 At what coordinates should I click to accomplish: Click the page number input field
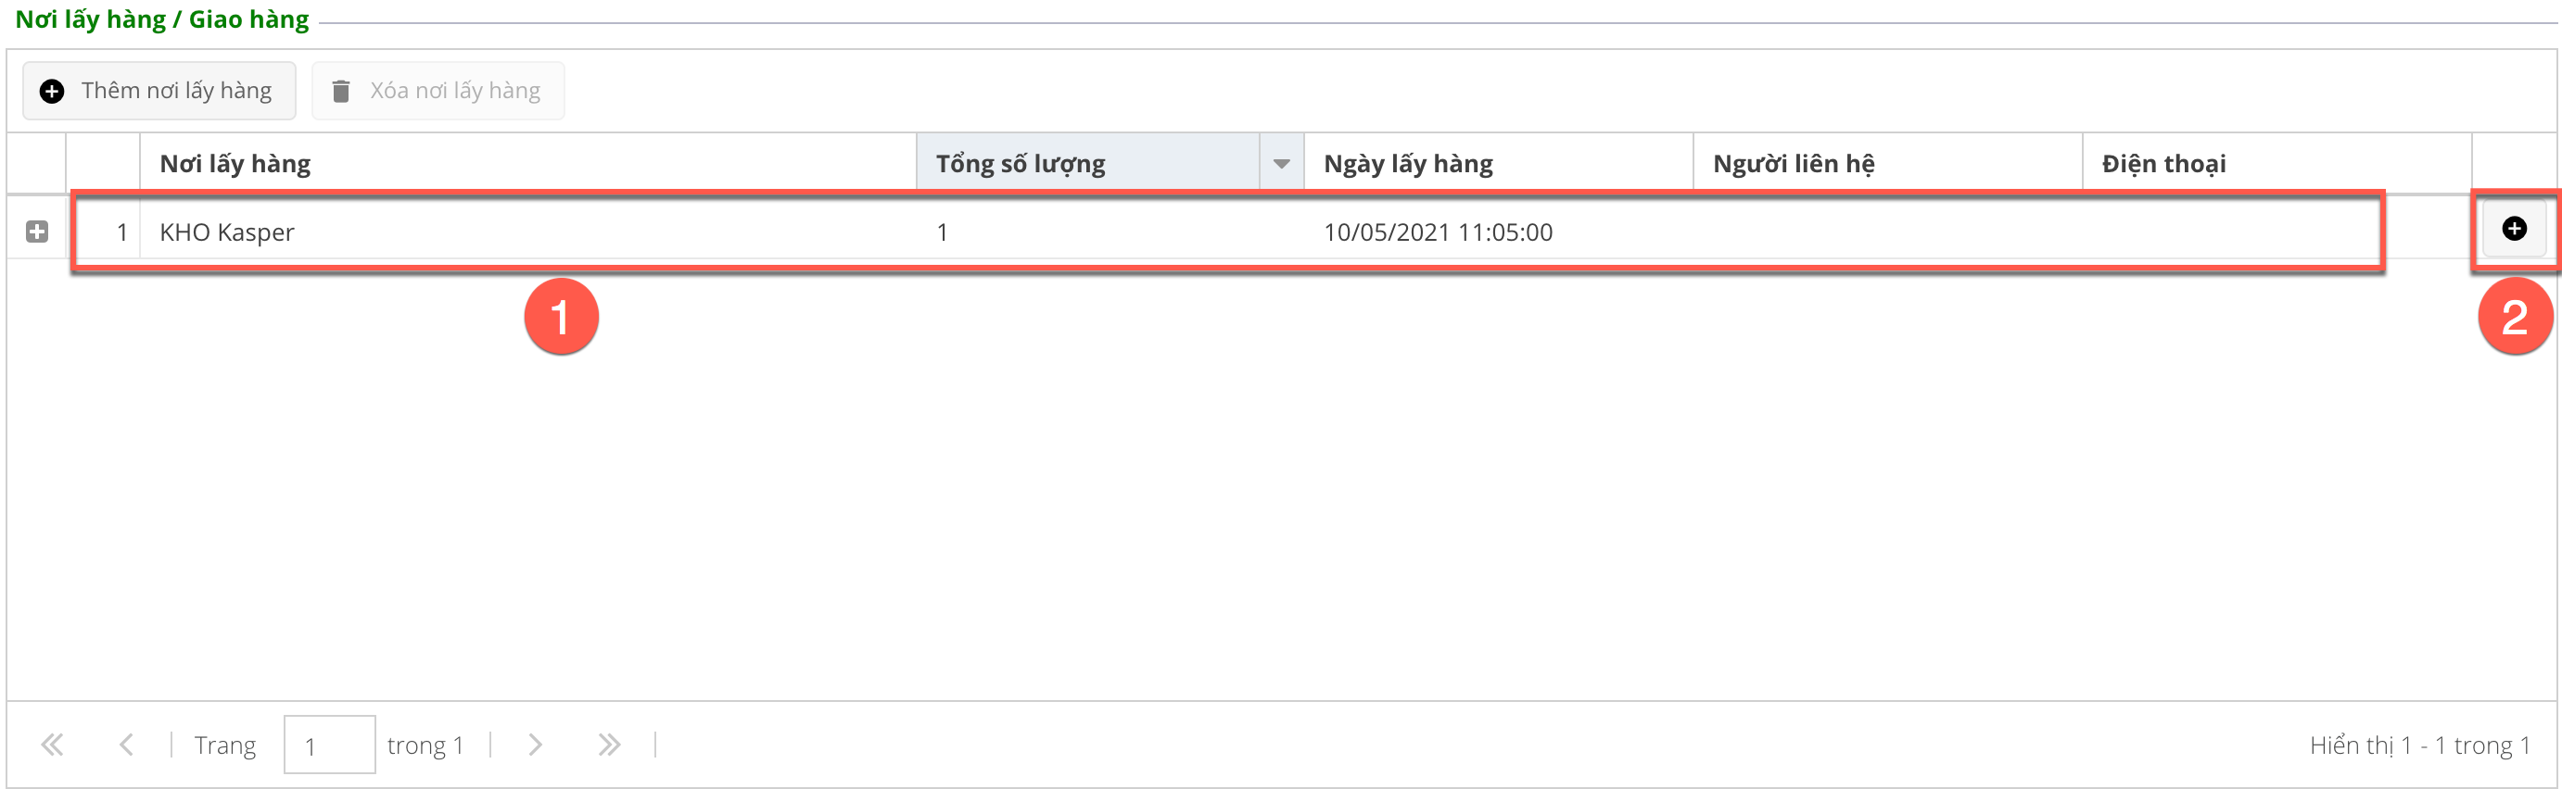[x=329, y=745]
